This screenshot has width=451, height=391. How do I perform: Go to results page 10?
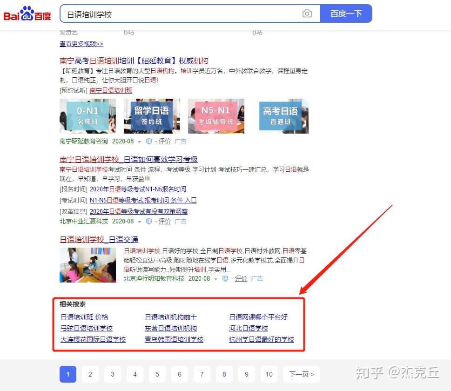pos(269,374)
